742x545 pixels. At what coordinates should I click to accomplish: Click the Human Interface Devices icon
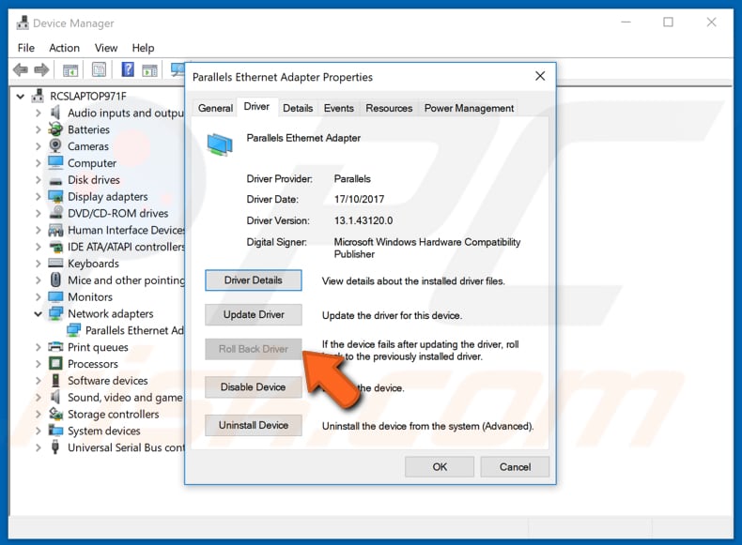tap(55, 230)
